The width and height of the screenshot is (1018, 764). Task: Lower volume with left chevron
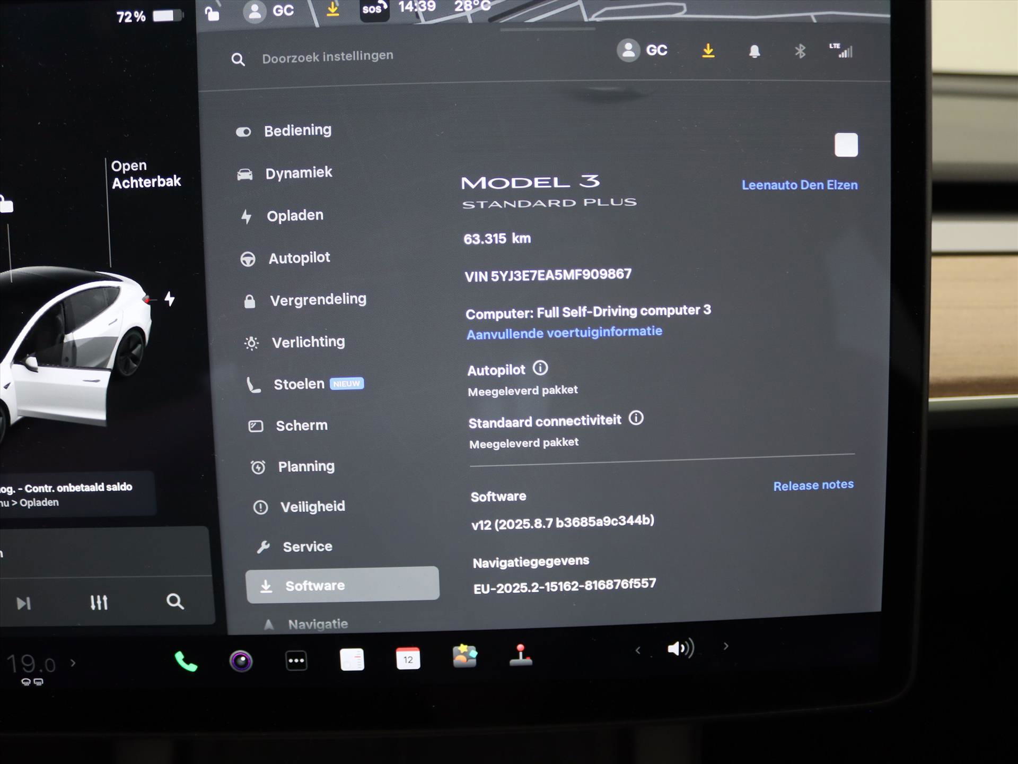pyautogui.click(x=638, y=650)
